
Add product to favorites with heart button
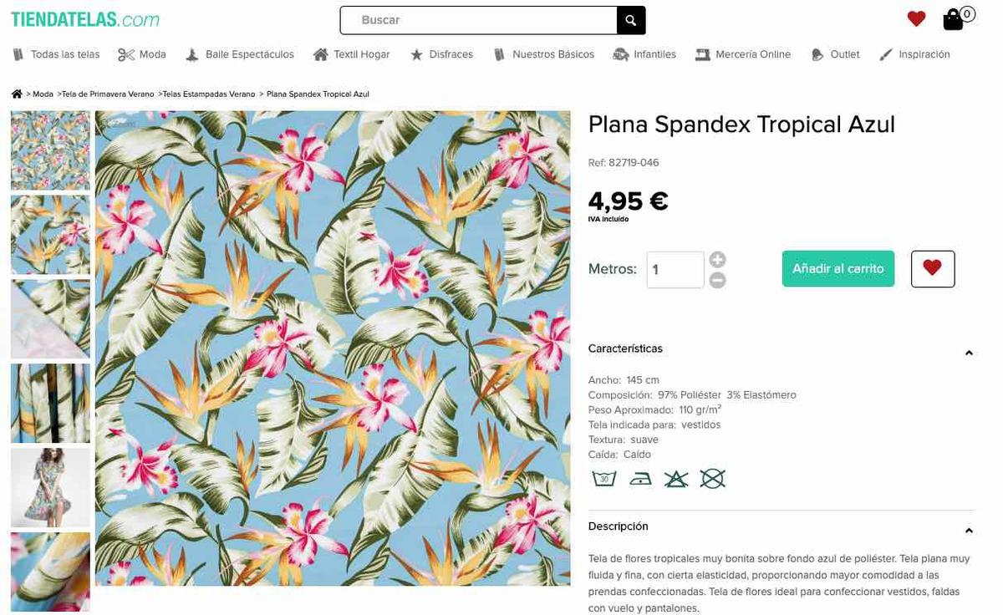tap(933, 269)
